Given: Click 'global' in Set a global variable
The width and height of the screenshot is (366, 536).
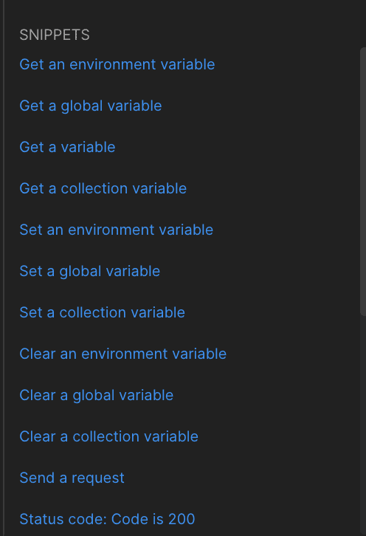Looking at the screenshot, I should tap(80, 272).
